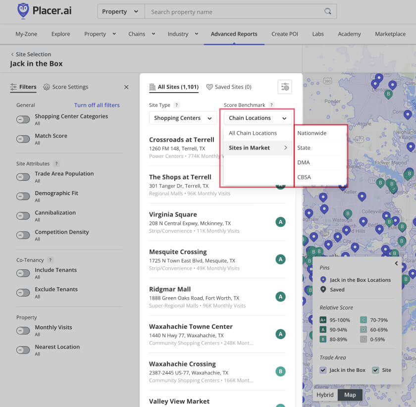Click the Saved pin icon in legend

pos(323,290)
